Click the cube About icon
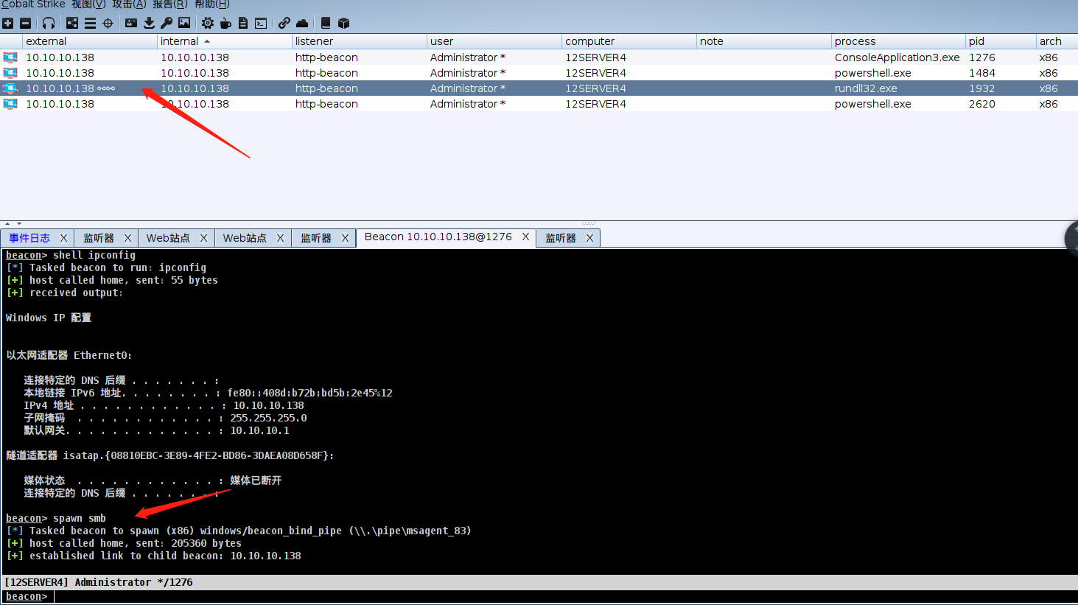 pos(343,23)
